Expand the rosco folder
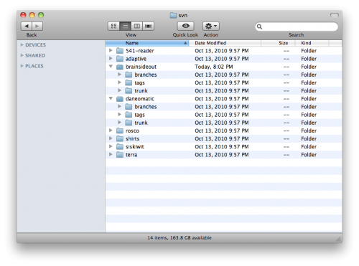 click(x=111, y=130)
